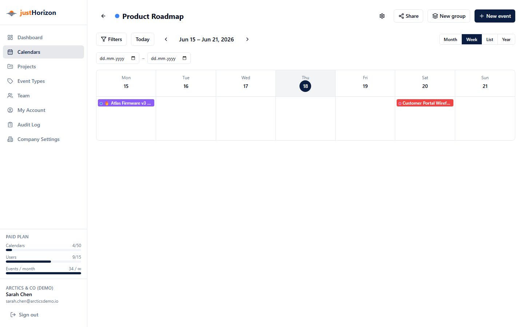Share the Product Roadmap calendar

point(408,16)
